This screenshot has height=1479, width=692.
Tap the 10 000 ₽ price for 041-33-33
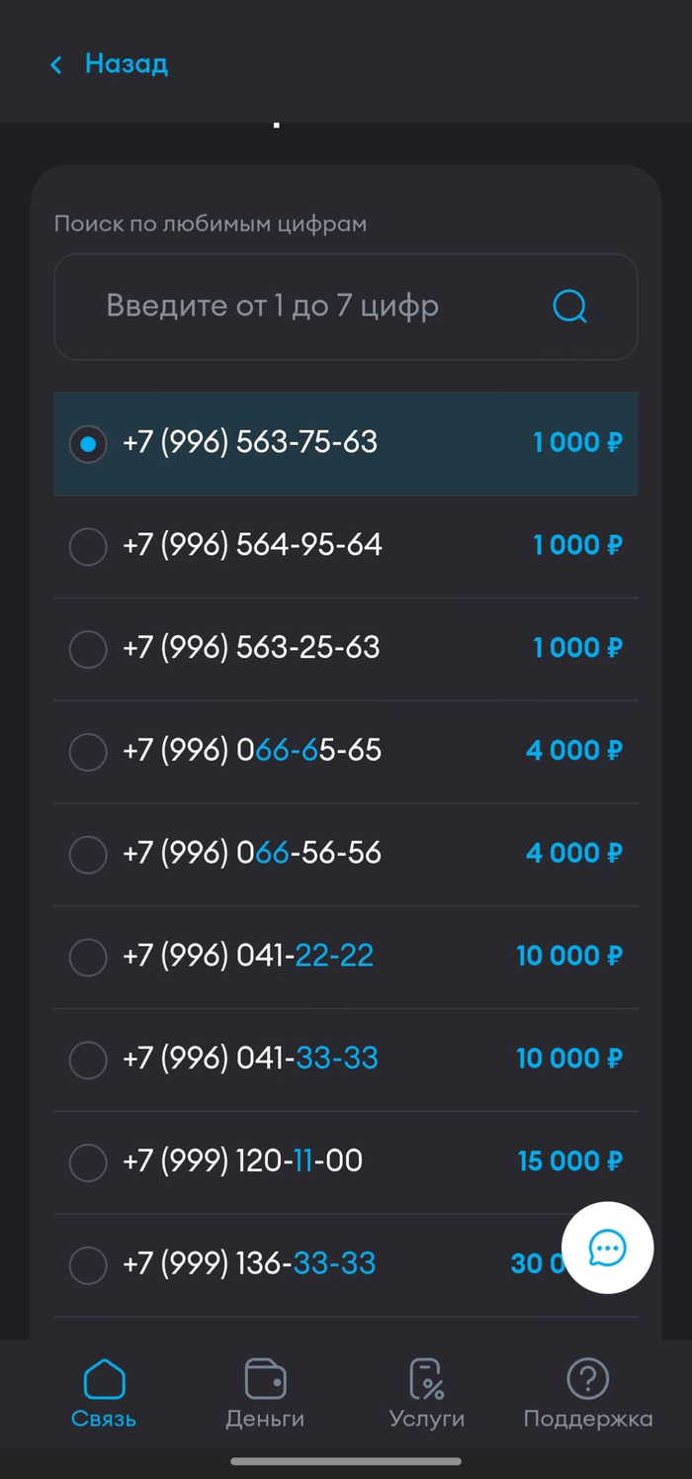569,1059
